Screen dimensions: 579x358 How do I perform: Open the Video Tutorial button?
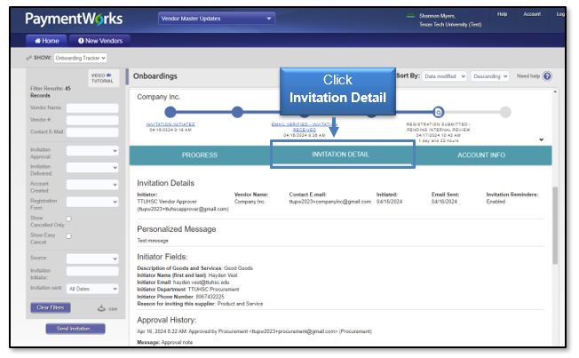point(103,78)
